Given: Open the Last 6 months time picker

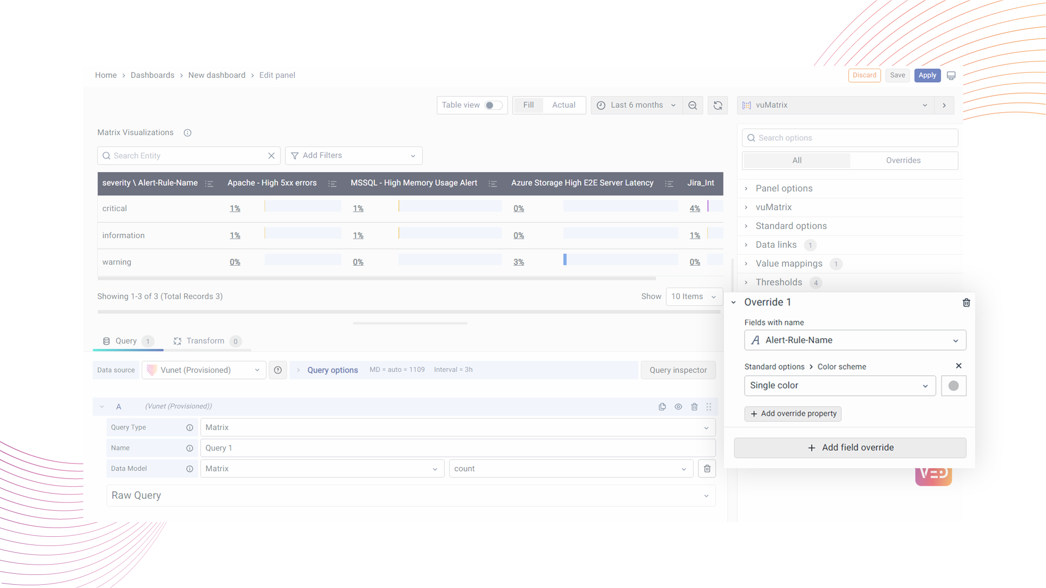Looking at the screenshot, I should pyautogui.click(x=636, y=105).
